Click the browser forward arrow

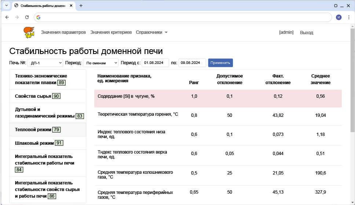(17, 17)
